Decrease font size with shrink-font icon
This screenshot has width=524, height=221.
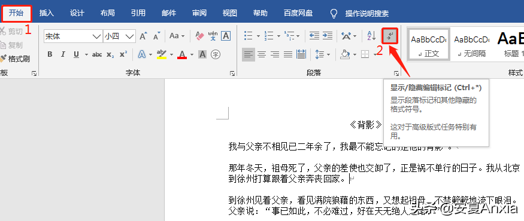click(x=157, y=36)
